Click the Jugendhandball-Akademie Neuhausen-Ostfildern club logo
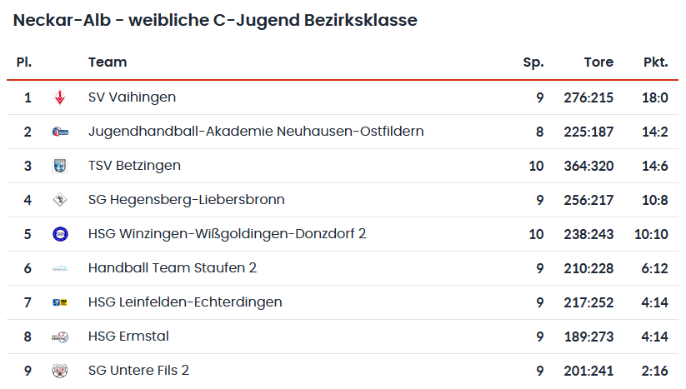686x389 pixels. tap(60, 132)
